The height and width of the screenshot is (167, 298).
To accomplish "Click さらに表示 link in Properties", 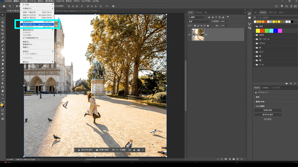I will tap(267, 119).
